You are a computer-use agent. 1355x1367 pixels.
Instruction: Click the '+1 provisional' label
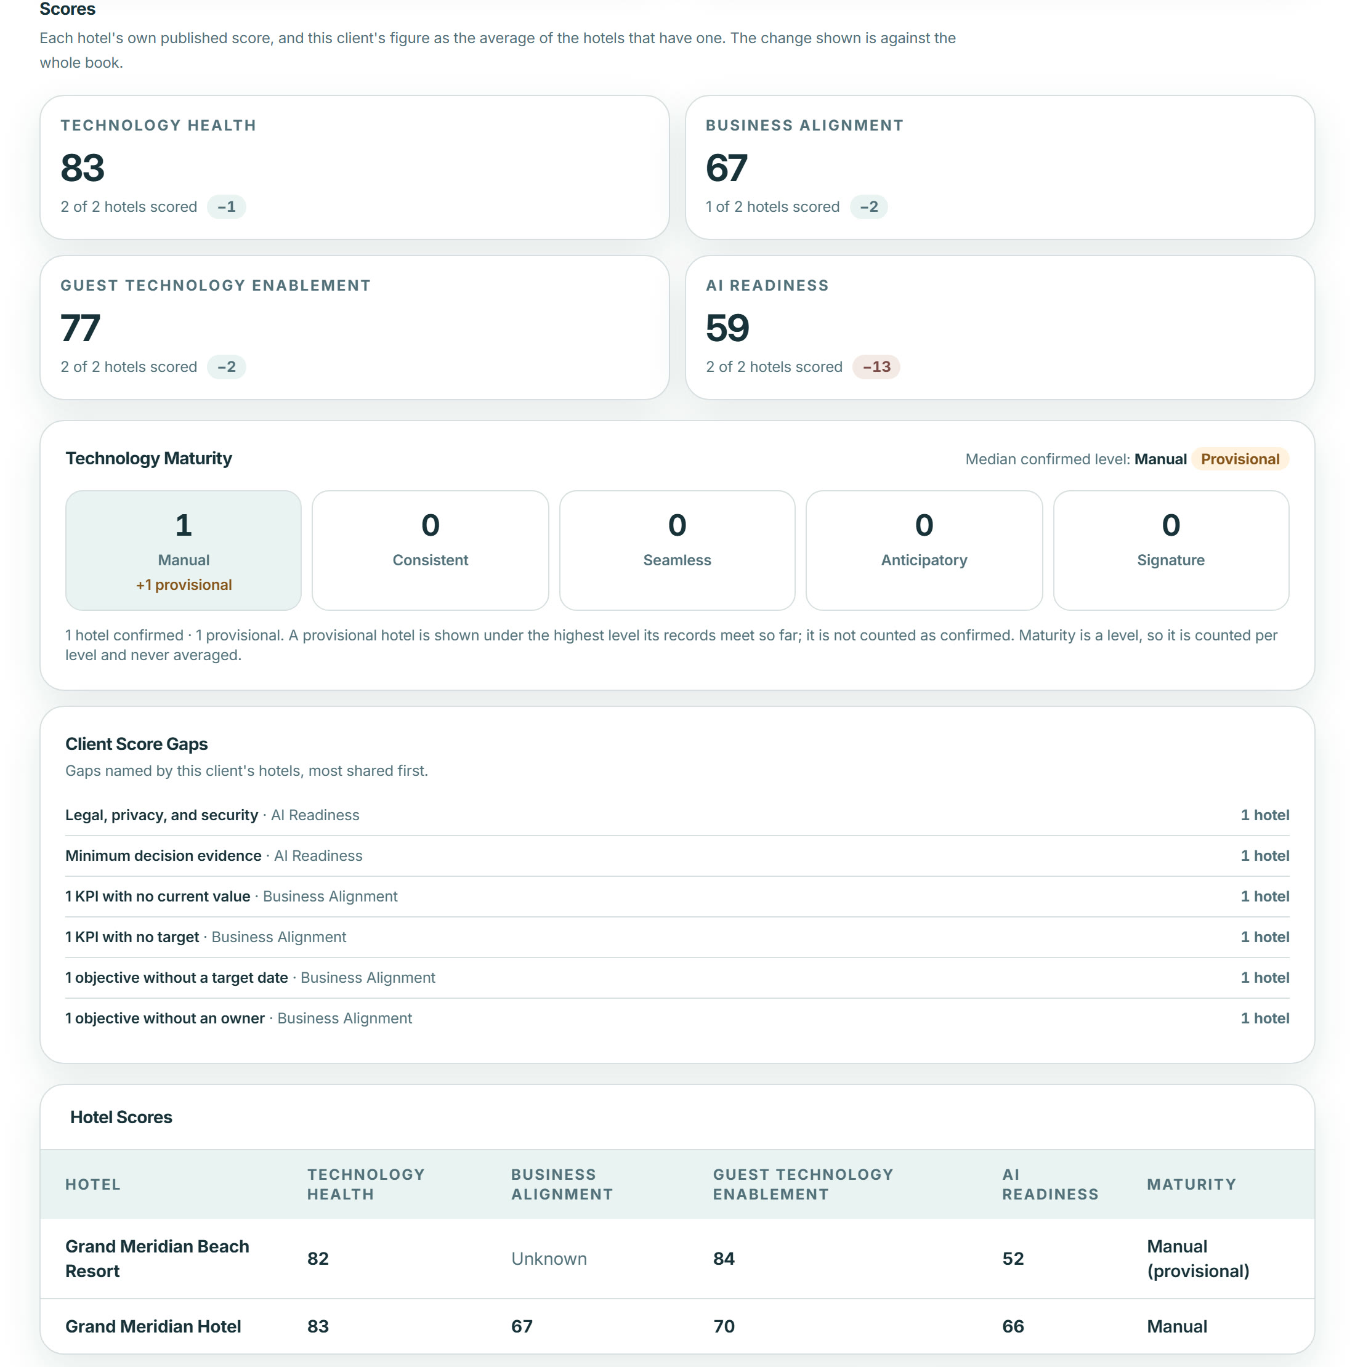tap(184, 585)
